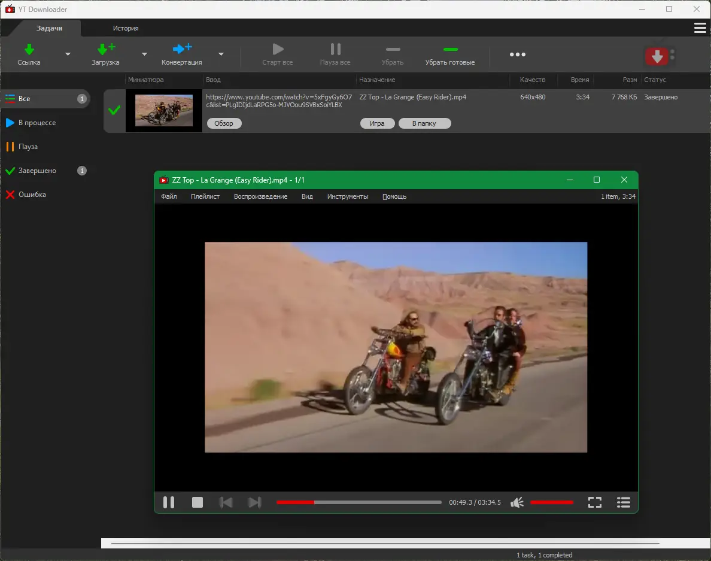
Task: Expand the Загрузка dropdown arrow
Action: pyautogui.click(x=144, y=54)
